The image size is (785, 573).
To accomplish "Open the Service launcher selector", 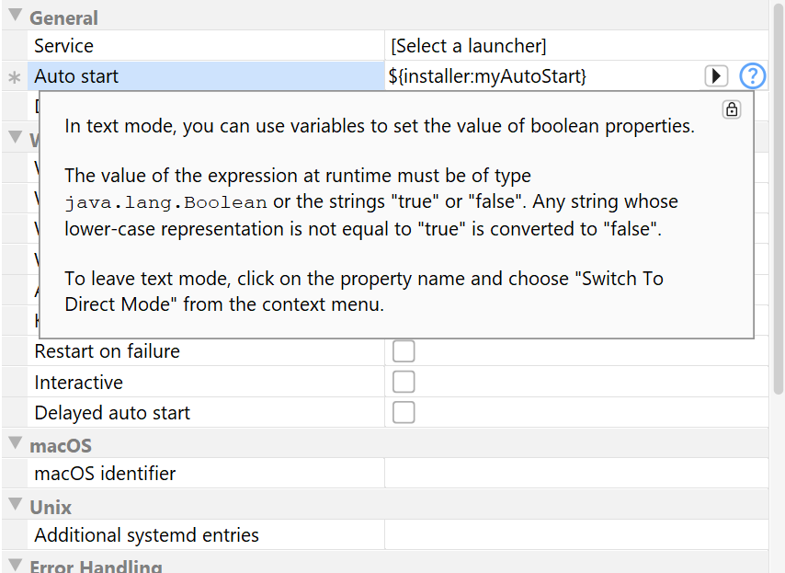I will pyautogui.click(x=575, y=46).
